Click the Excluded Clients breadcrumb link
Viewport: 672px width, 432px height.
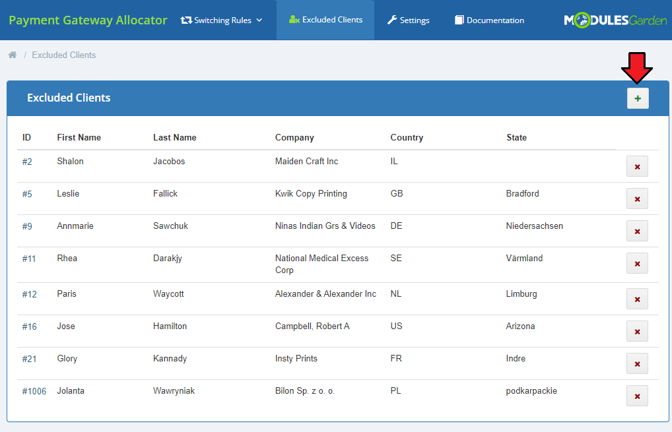click(64, 55)
